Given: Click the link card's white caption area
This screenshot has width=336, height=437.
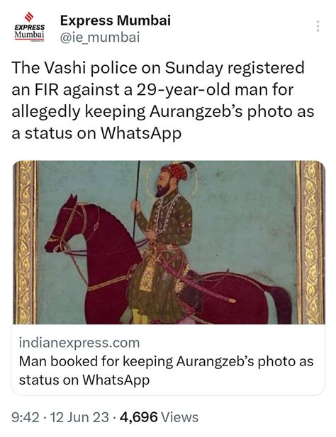Looking at the screenshot, I should tap(169, 360).
